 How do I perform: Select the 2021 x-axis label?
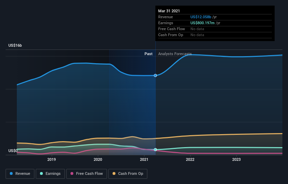144,159
